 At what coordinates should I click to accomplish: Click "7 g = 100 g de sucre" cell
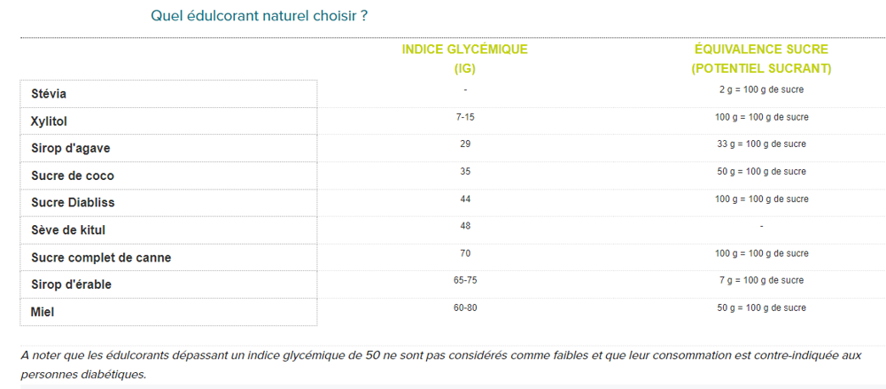(x=761, y=280)
